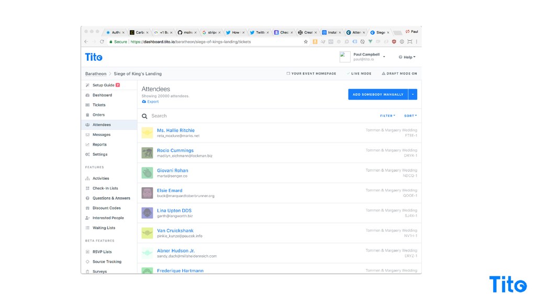
Task: Click the browser back arrow
Action: 86,42
